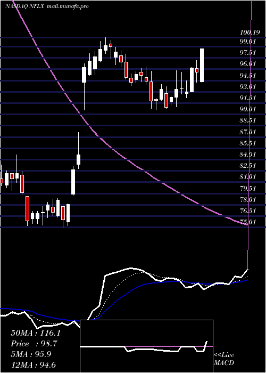Click the 88.51 price axis label
Viewport: 266px width, 373px height.
[x=248, y=120]
